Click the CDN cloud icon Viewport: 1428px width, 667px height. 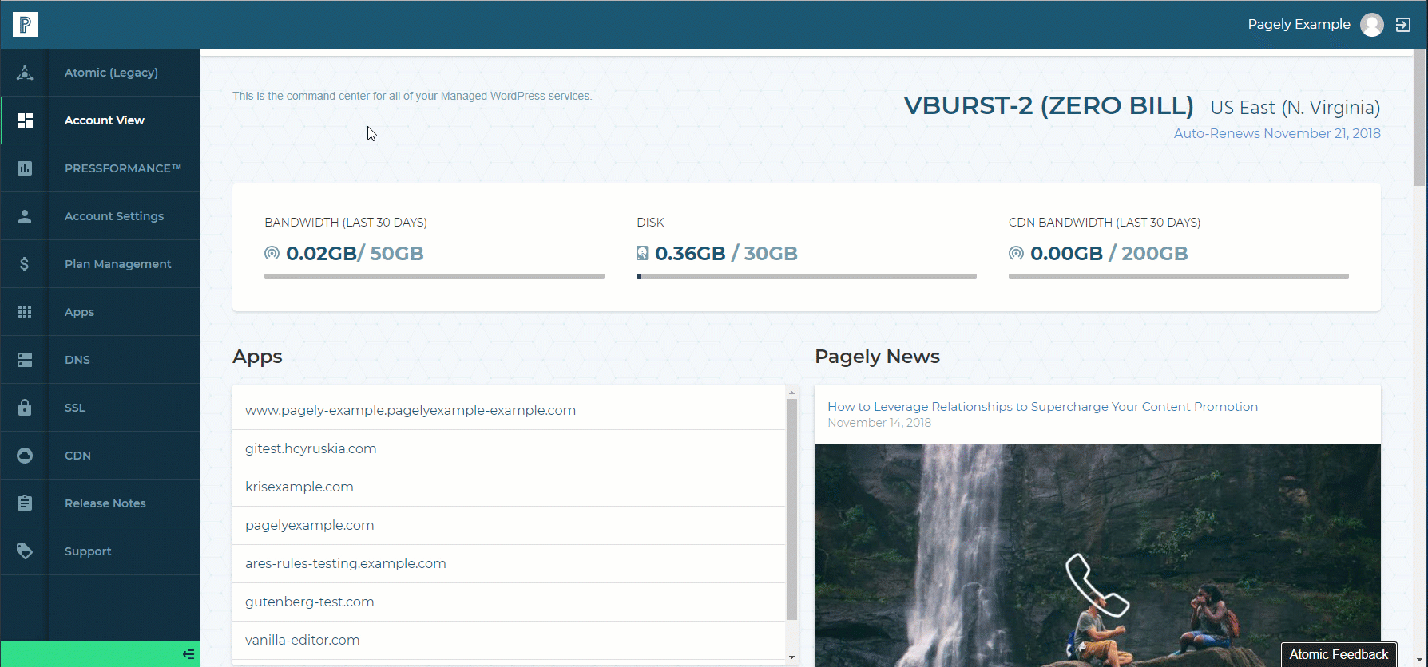(x=25, y=456)
